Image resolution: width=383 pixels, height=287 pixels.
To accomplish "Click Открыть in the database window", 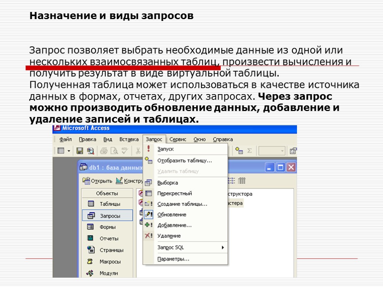I will click(x=97, y=181).
